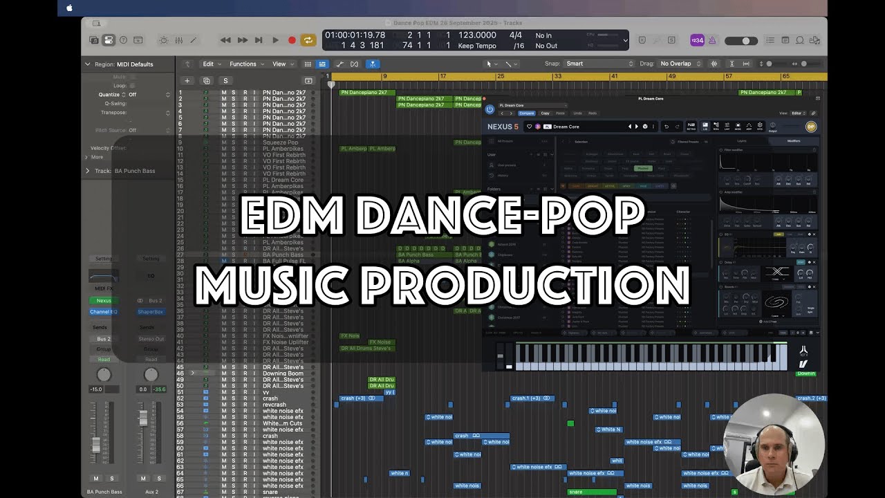Click the Compare button in plugin header
The width and height of the screenshot is (885, 498).
click(x=527, y=113)
